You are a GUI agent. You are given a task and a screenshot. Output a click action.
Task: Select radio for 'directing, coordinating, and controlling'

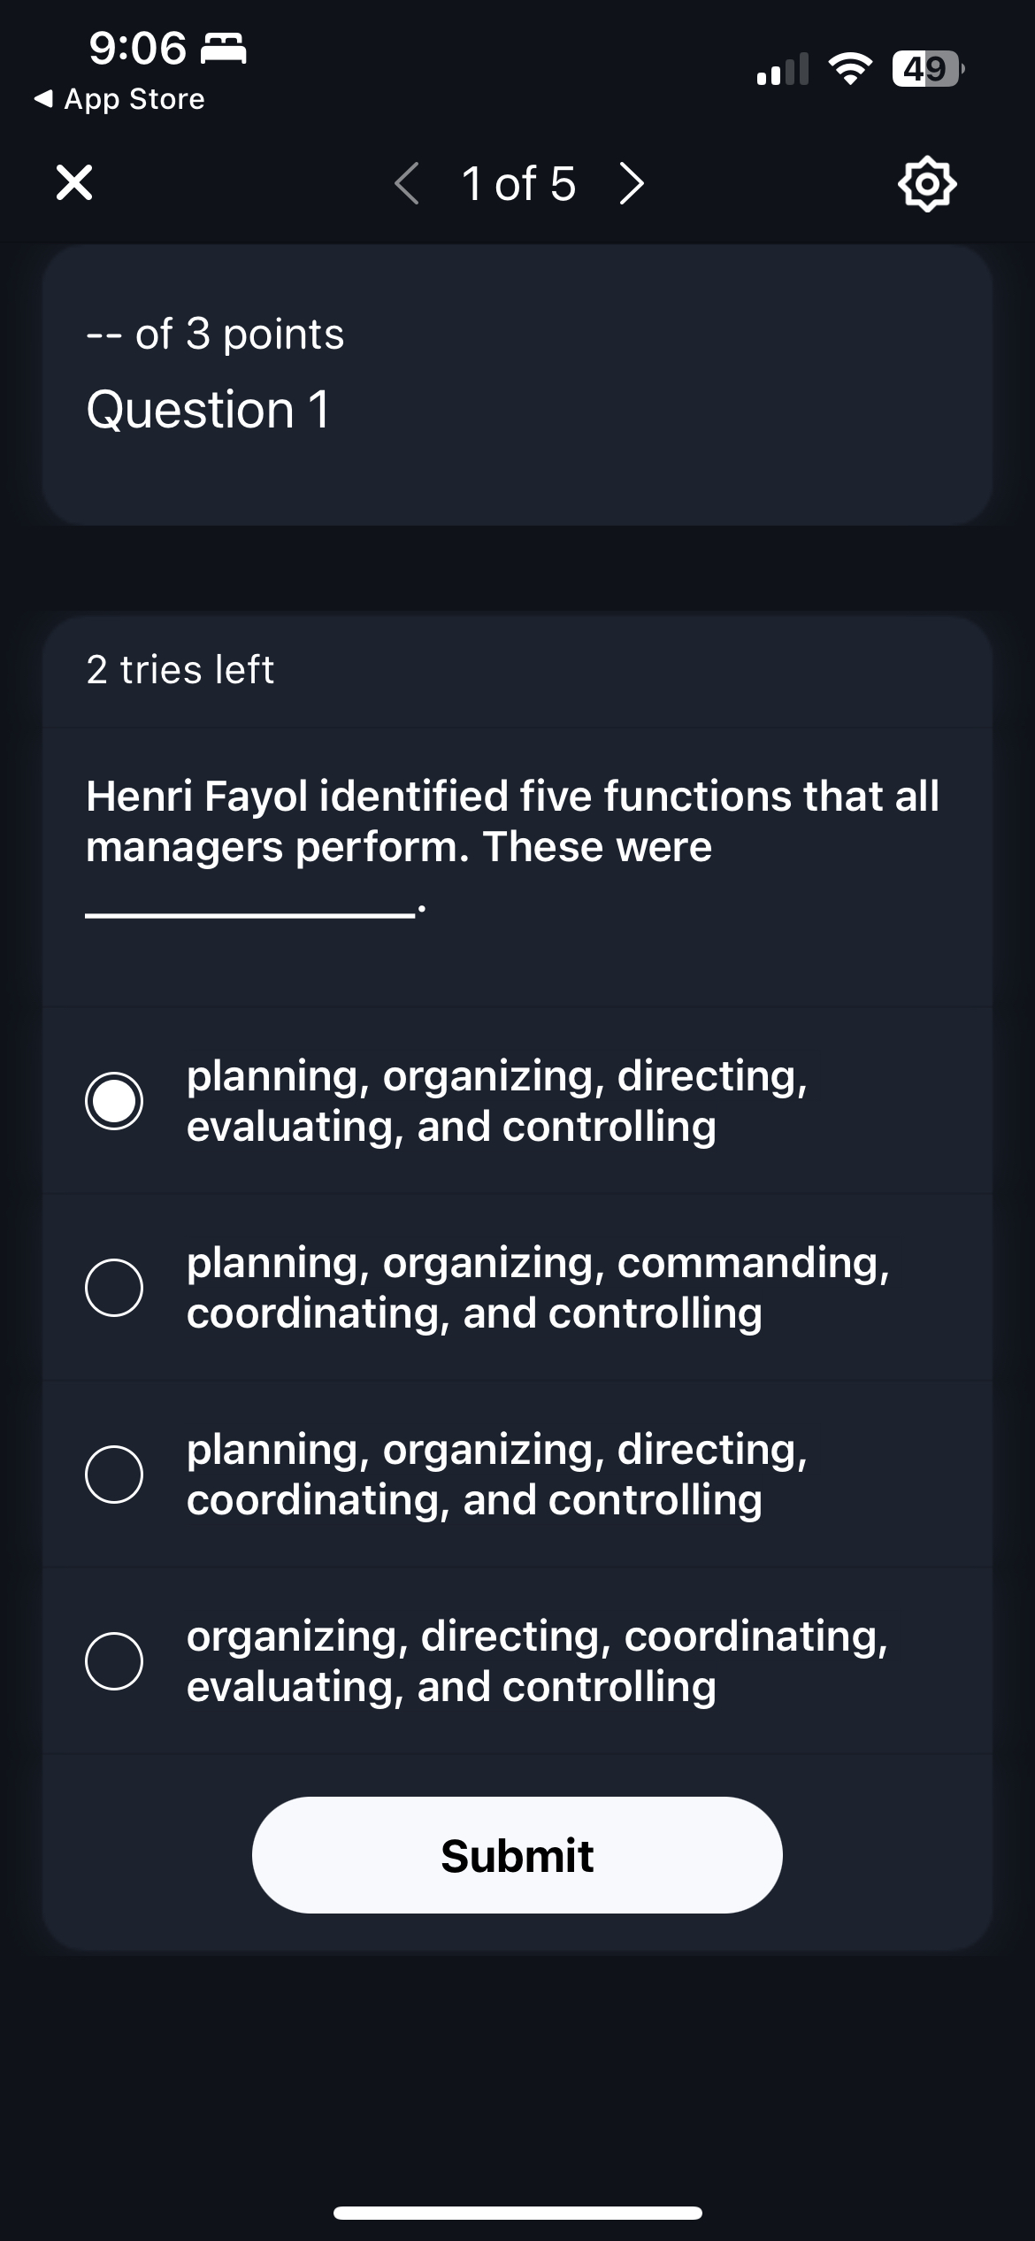(x=114, y=1475)
